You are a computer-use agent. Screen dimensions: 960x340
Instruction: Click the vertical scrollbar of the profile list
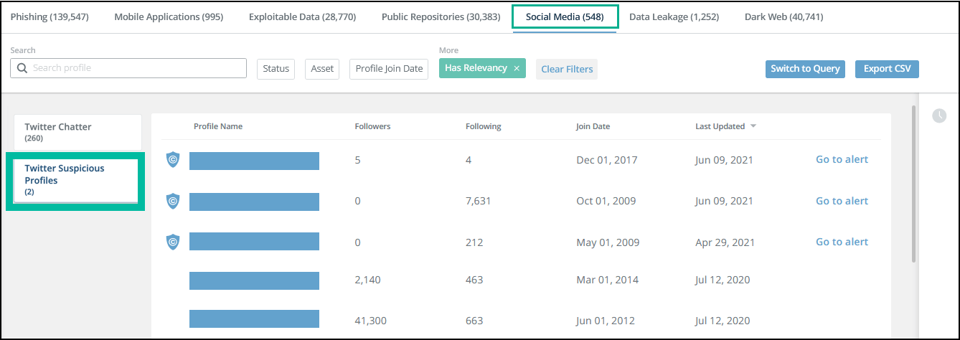(913, 184)
